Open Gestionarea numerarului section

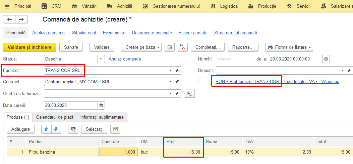pyautogui.click(x=171, y=6)
